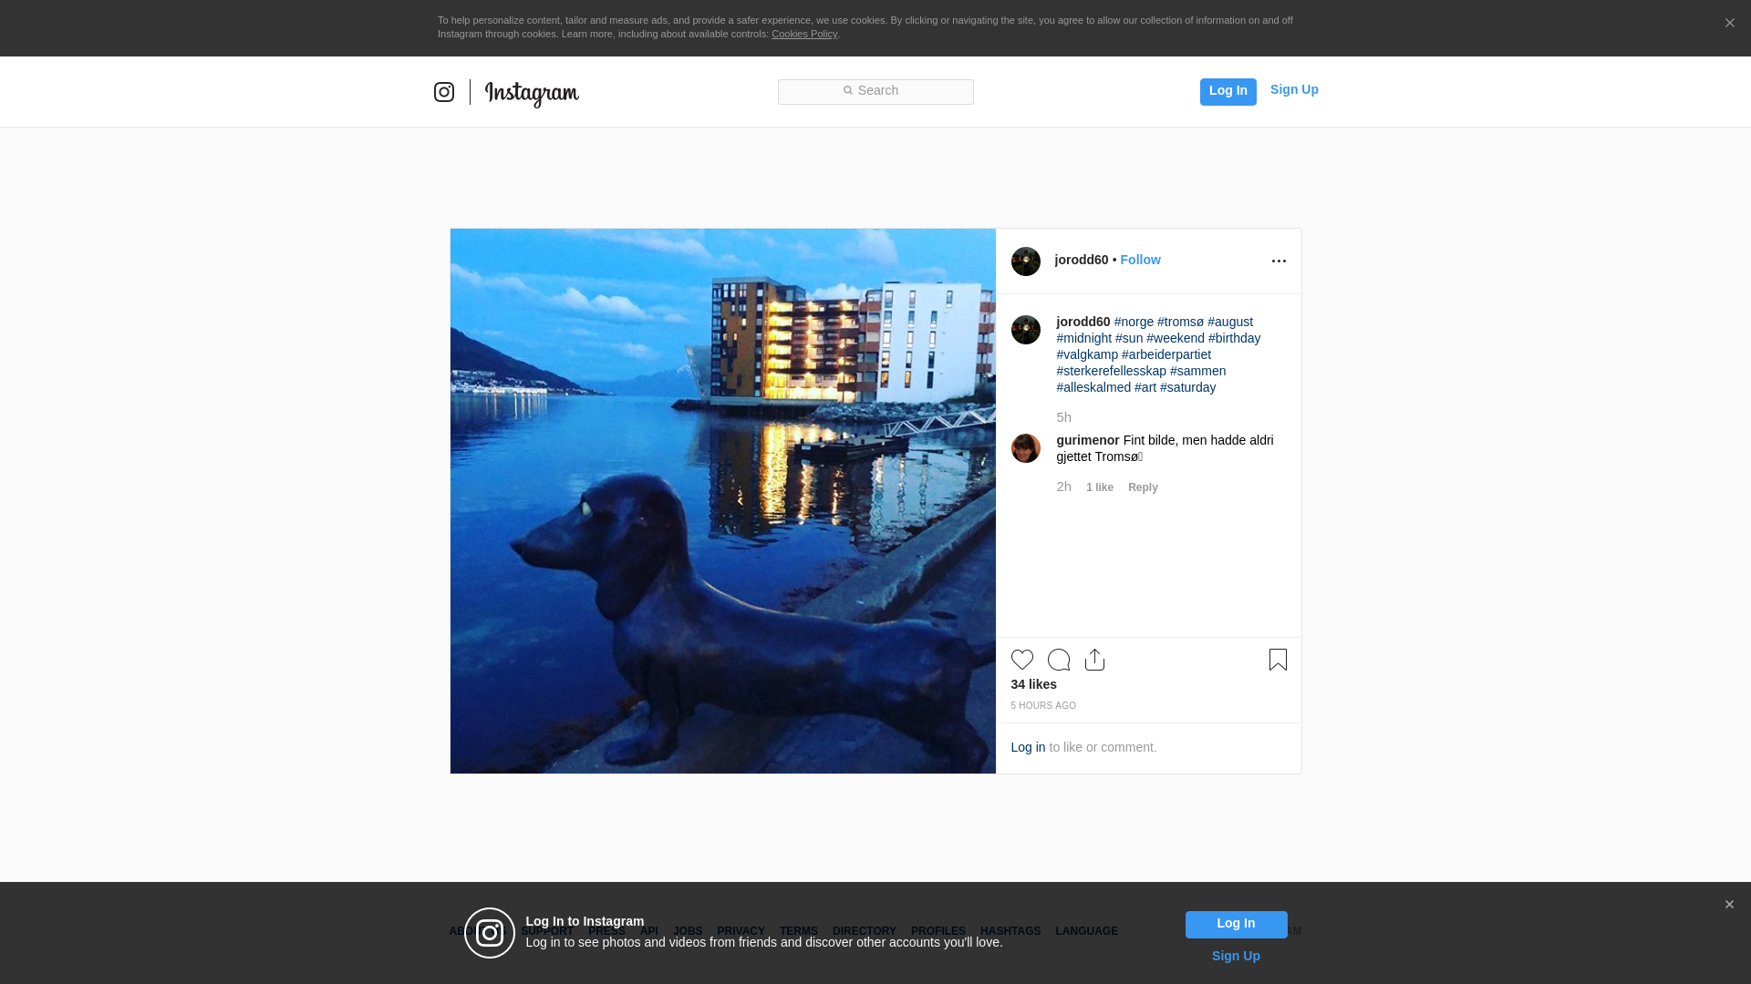Open jorodd60 profile avatar in post header

point(1025,261)
